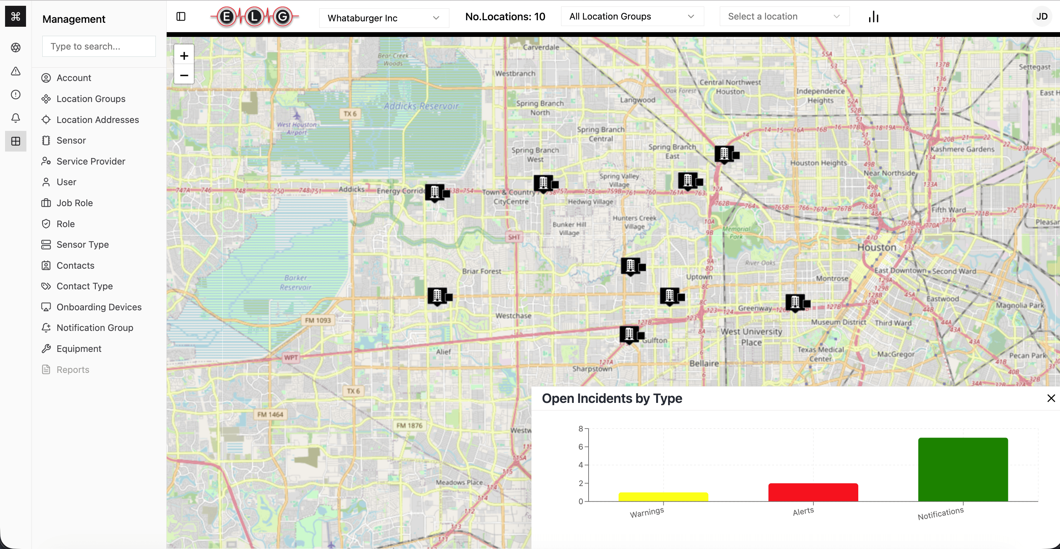Select the building marker near Greenway

coord(797,302)
